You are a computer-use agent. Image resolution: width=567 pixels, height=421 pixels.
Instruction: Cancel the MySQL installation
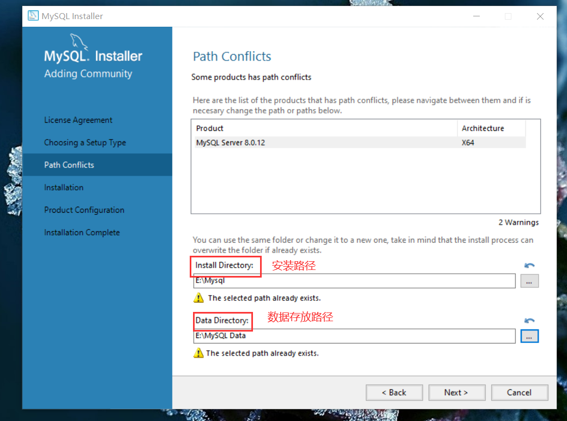point(519,393)
